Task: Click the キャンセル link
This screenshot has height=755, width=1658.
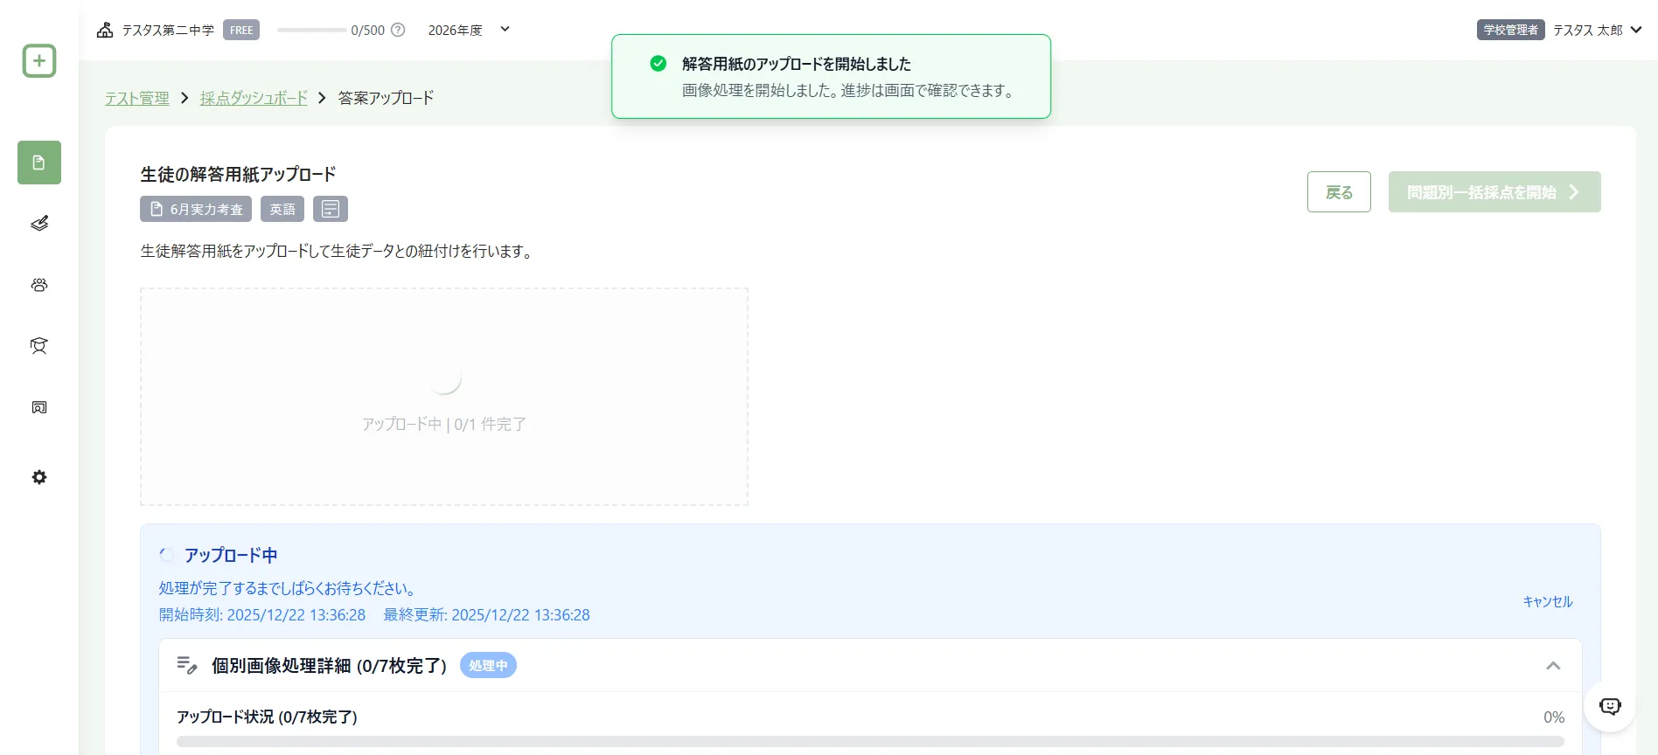Action: click(1548, 601)
